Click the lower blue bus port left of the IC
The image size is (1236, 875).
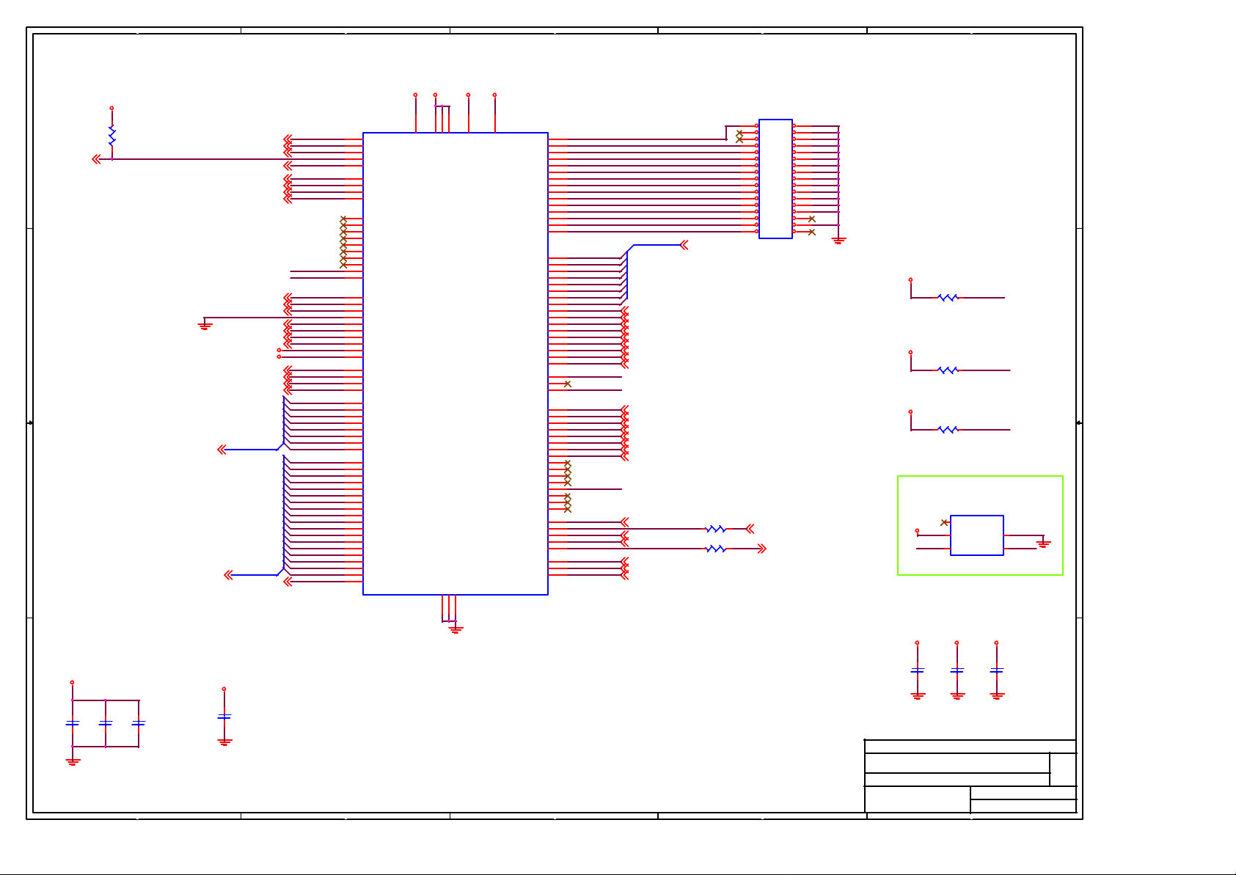pos(228,575)
